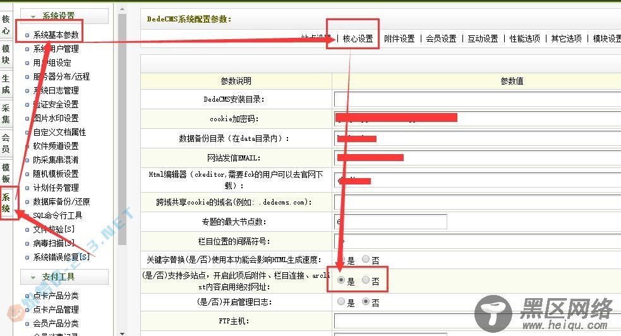Click the 跨域共享cookie域名 input field
The height and width of the screenshot is (336, 621).
pos(478,202)
